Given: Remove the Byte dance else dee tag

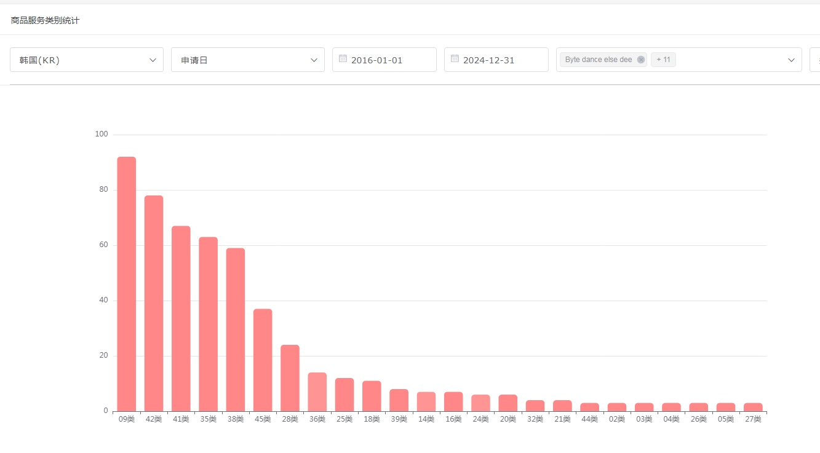Looking at the screenshot, I should [x=641, y=60].
